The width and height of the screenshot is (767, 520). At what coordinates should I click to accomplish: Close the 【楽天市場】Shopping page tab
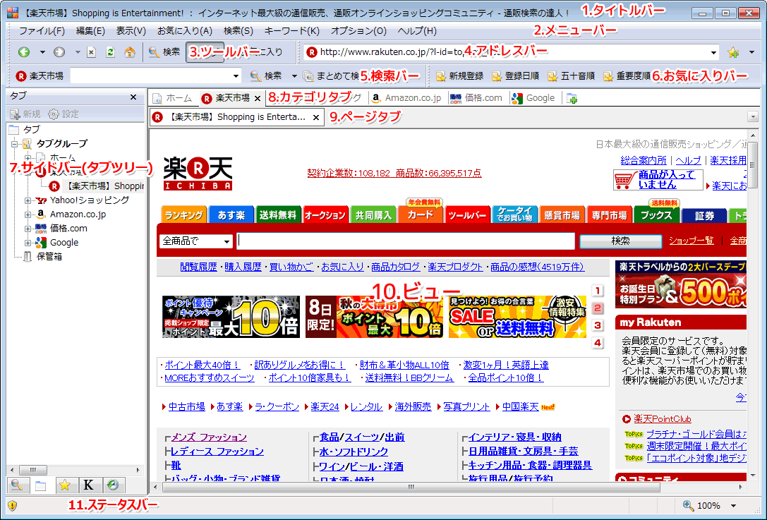pyautogui.click(x=316, y=117)
